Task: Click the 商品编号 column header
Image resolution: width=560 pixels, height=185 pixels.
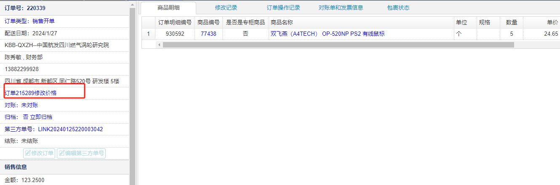Action: (x=208, y=22)
